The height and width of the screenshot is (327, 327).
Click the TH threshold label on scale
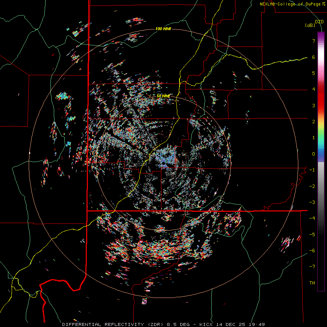312,283
